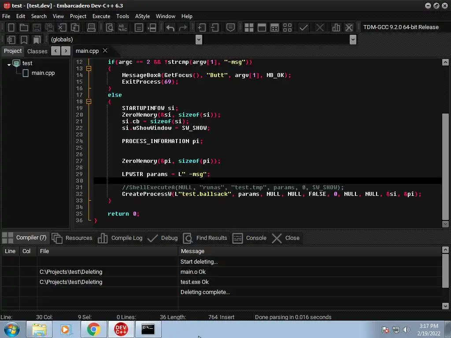
Task: Click the Windows Start orb
Action: [11, 329]
